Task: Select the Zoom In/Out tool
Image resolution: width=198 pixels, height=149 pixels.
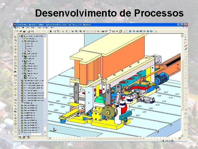Action: [88, 31]
